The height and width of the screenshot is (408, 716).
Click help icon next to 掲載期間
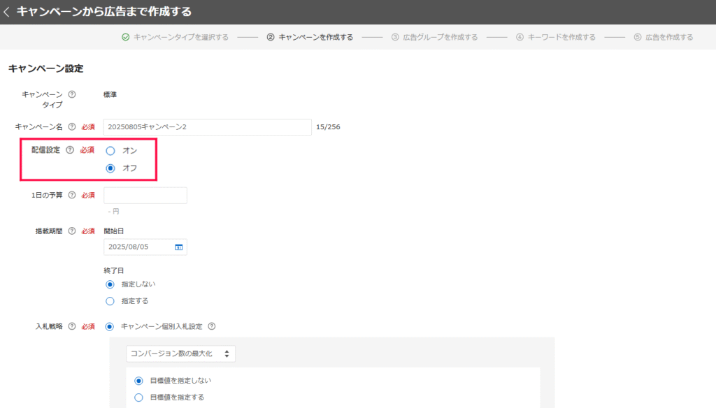pos(72,231)
